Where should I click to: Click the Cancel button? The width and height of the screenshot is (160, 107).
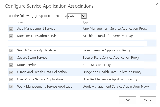[148, 100]
